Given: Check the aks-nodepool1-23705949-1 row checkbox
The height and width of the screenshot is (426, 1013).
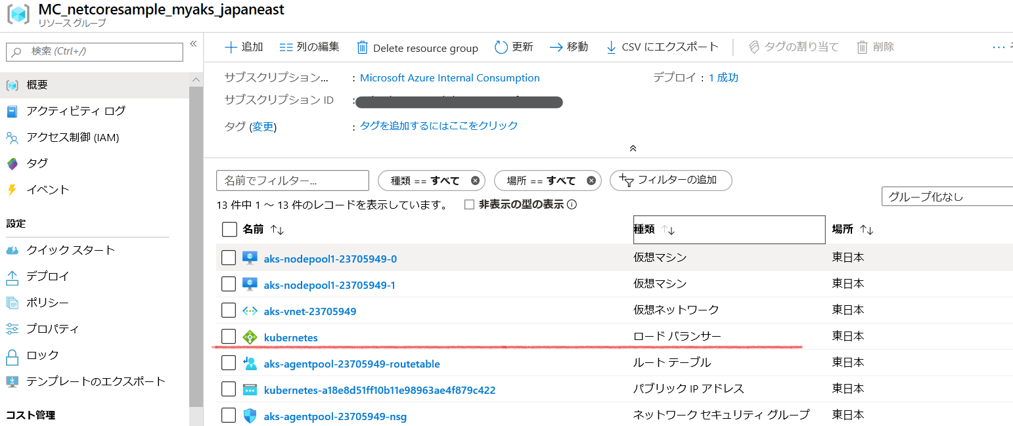Looking at the screenshot, I should 229,284.
